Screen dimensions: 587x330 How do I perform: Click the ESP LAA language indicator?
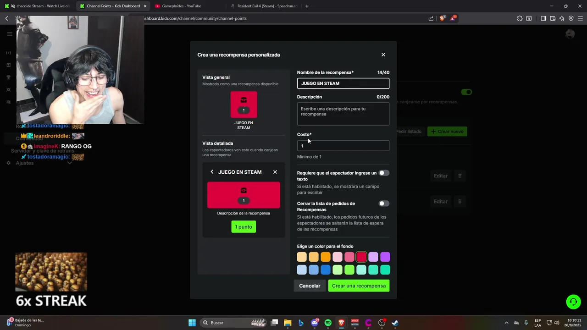pos(537,323)
